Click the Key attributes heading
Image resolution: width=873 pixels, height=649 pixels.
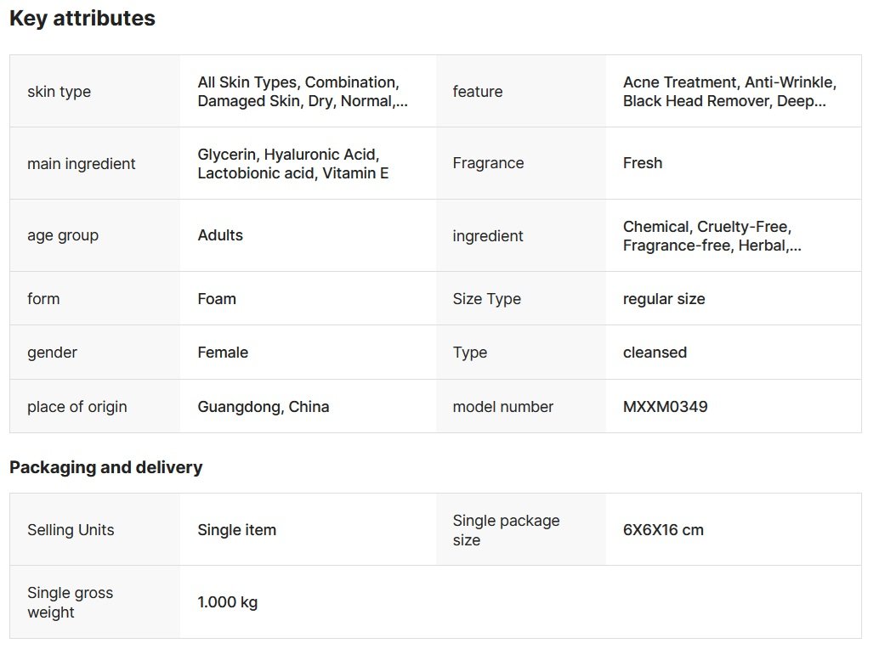82,19
